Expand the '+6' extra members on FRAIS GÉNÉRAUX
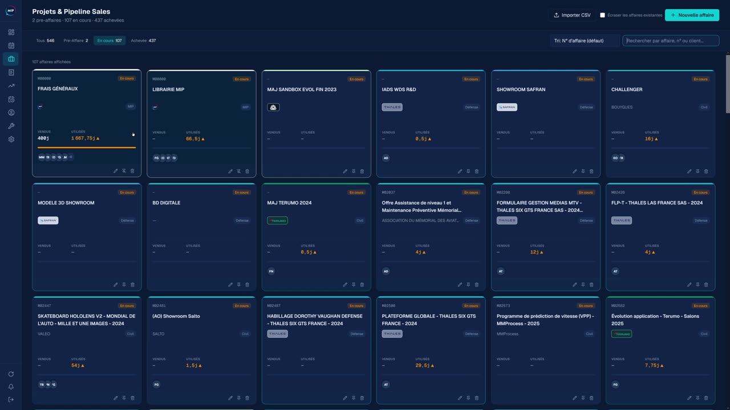 [x=71, y=157]
